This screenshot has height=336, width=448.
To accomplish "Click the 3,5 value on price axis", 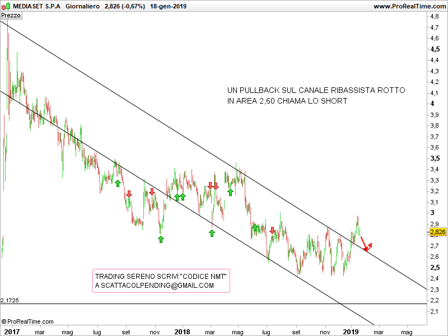I will (435, 158).
